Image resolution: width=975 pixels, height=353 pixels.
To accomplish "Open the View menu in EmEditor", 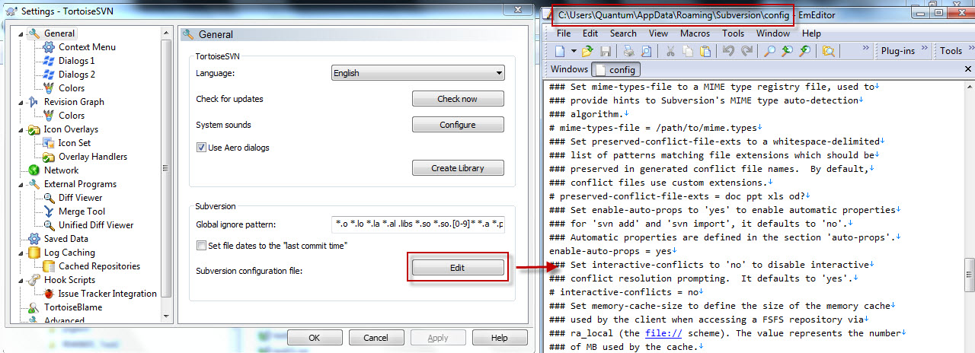I will [x=659, y=33].
